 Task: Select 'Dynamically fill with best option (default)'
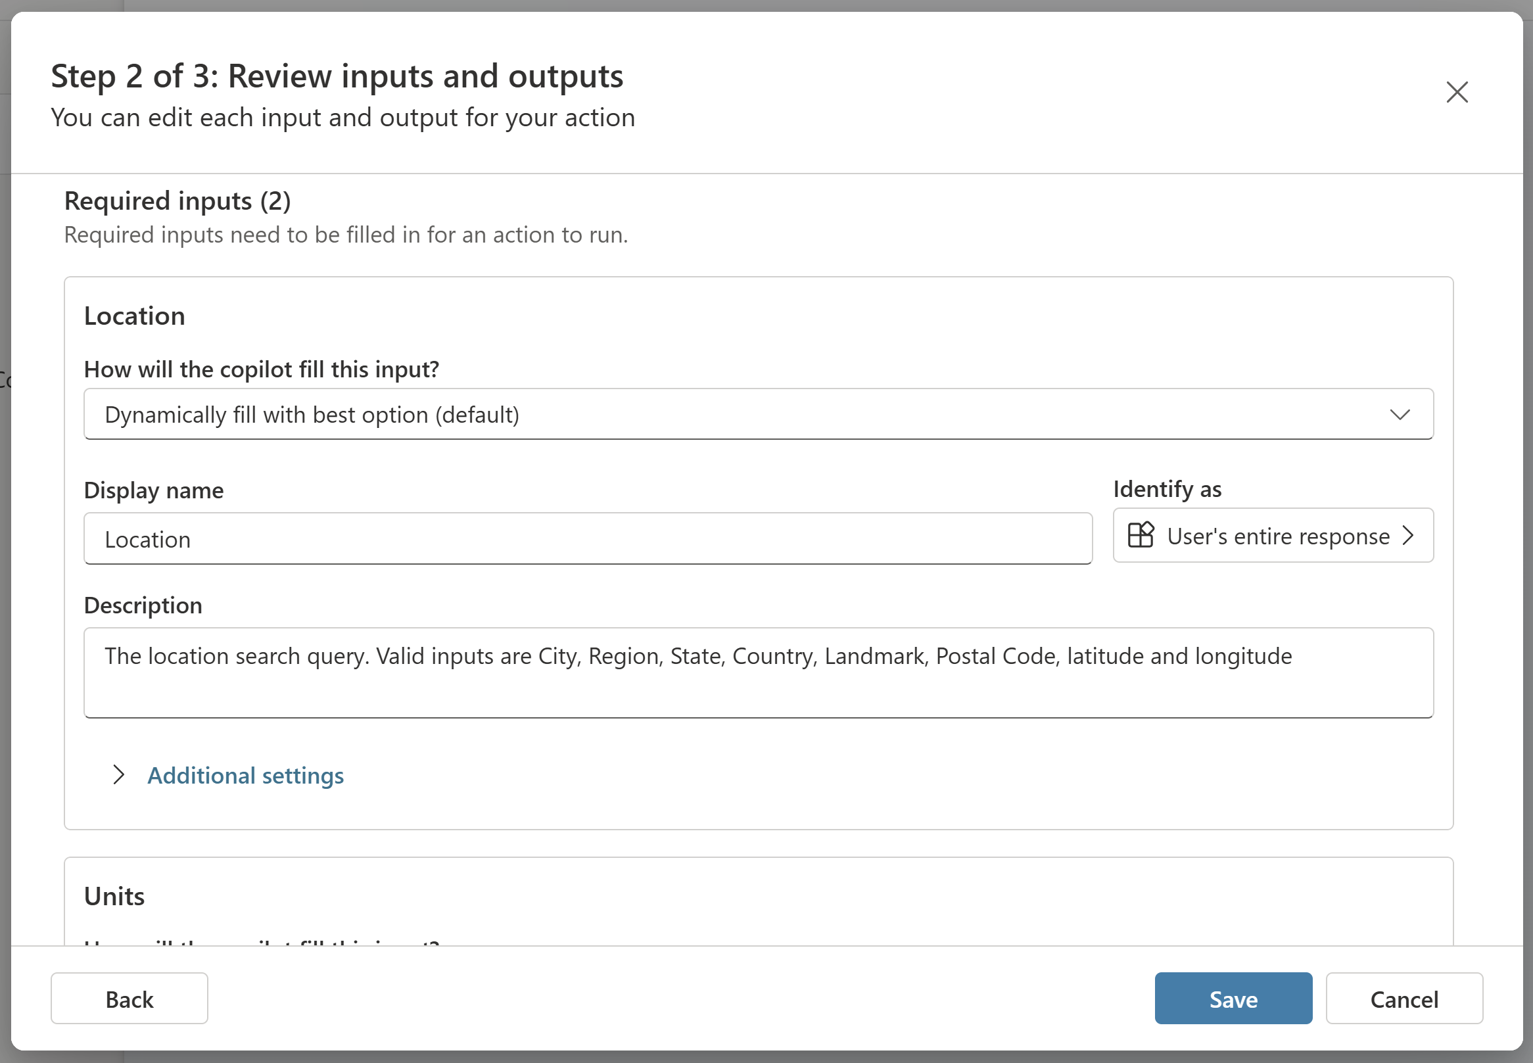(x=759, y=413)
